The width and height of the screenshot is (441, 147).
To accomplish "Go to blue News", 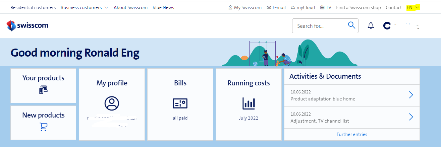I will pos(163,7).
